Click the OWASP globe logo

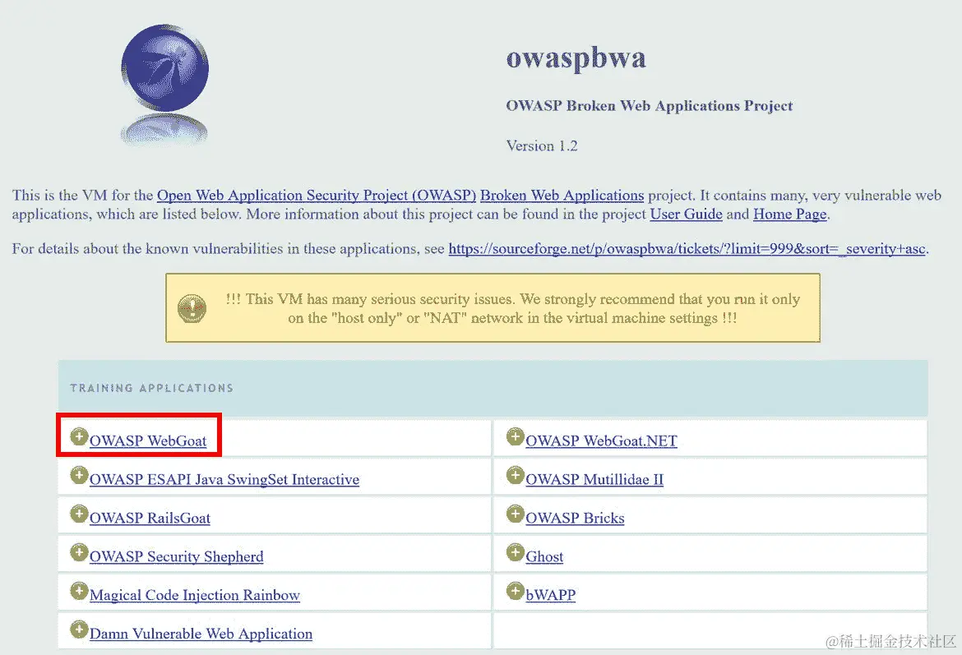[164, 69]
